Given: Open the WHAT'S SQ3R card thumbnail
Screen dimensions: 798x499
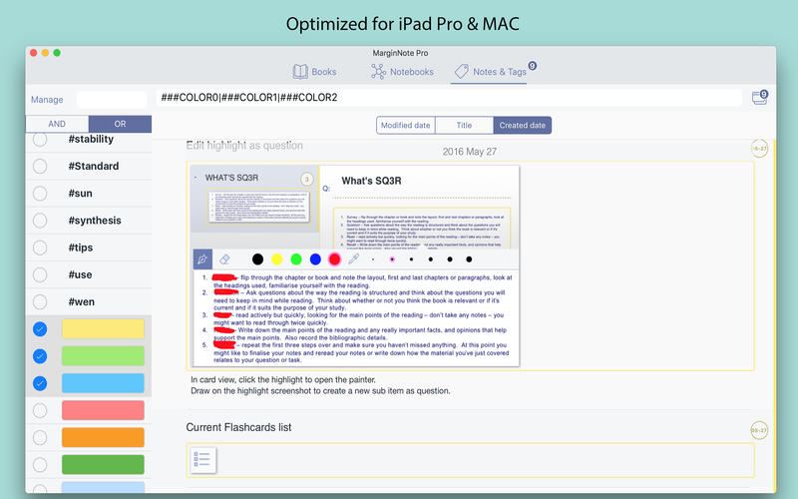Looking at the screenshot, I should [x=257, y=207].
